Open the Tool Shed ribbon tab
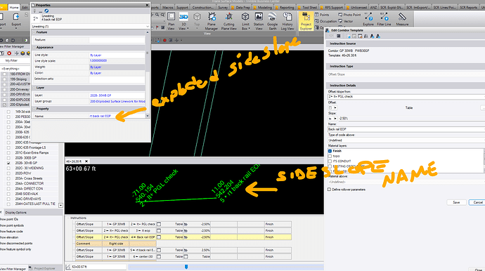The height and width of the screenshot is (271, 485). click(x=307, y=8)
